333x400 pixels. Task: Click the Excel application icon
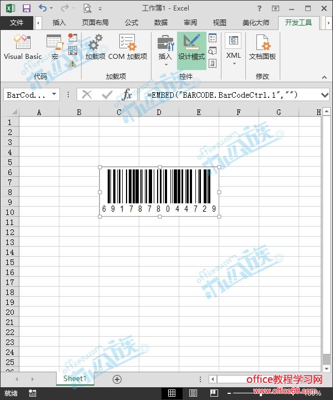click(x=11, y=8)
